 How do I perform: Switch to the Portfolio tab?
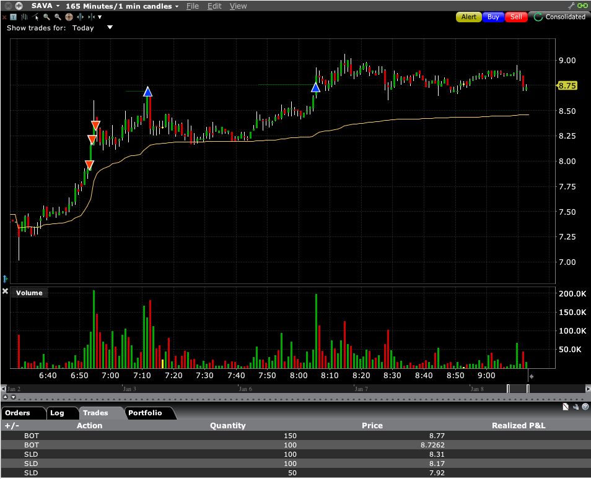[x=145, y=413]
